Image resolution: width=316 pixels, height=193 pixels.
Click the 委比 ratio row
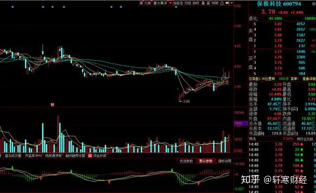pyautogui.click(x=282, y=19)
